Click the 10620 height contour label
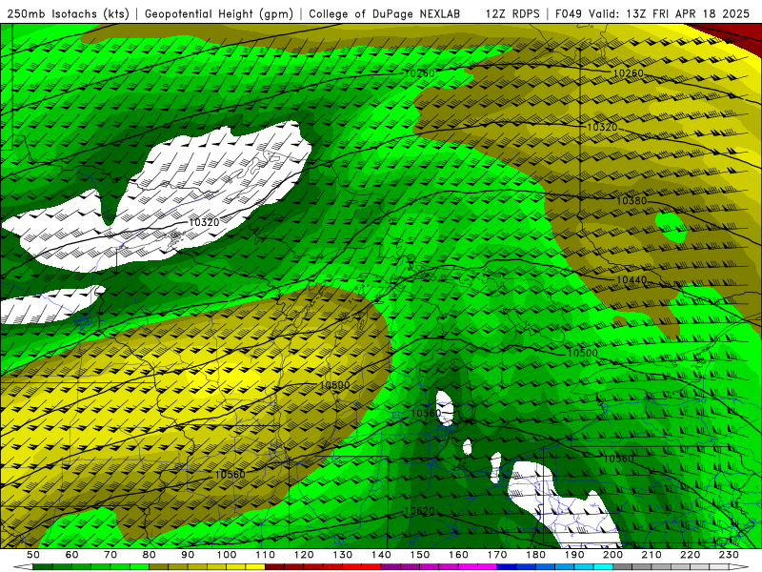Image resolution: width=762 pixels, height=572 pixels. (419, 511)
